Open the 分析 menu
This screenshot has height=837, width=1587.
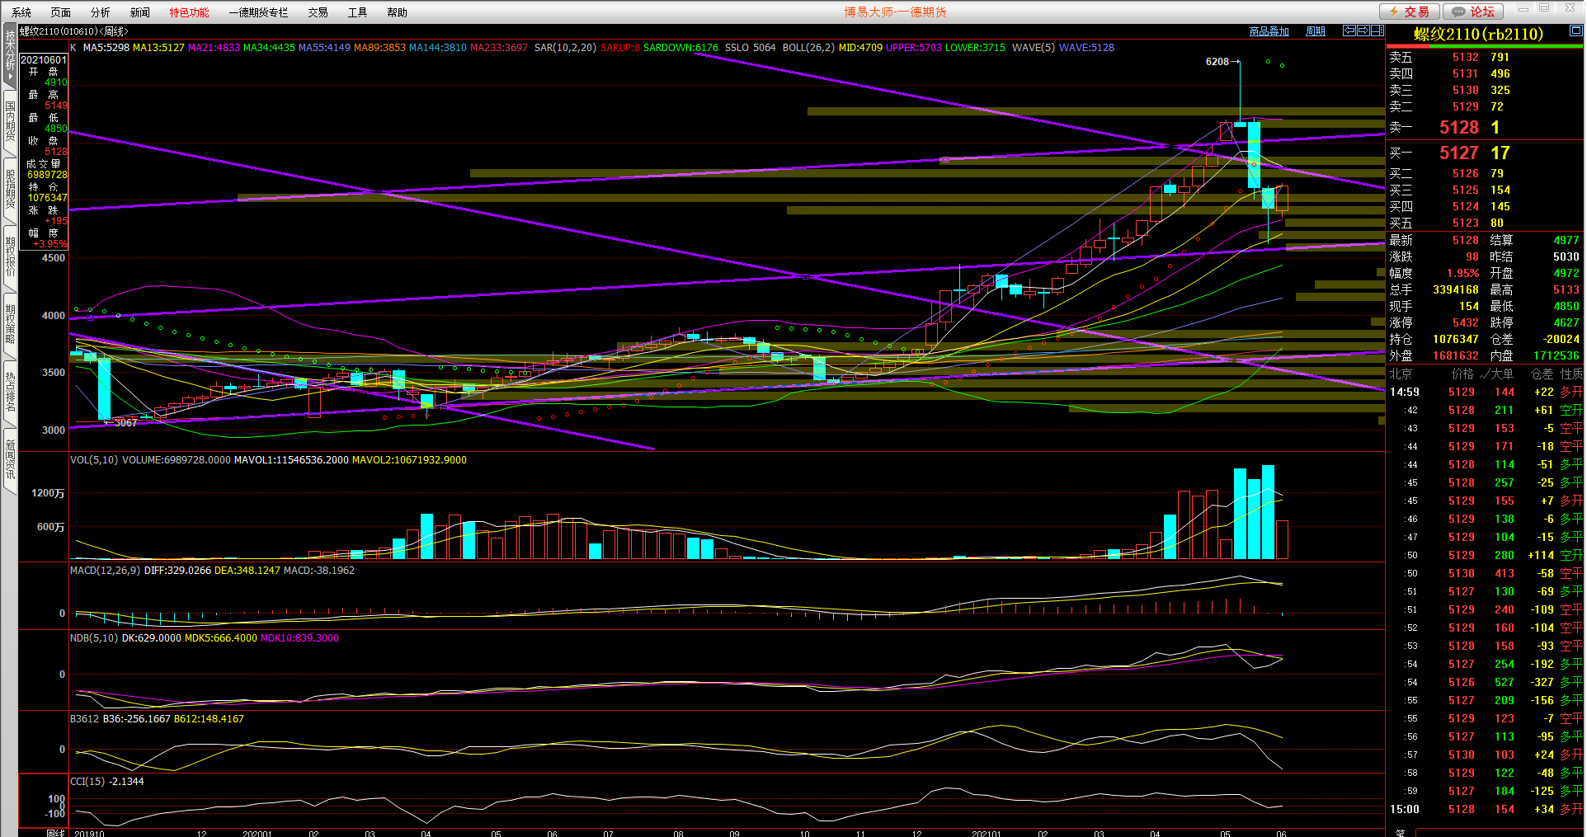[100, 12]
